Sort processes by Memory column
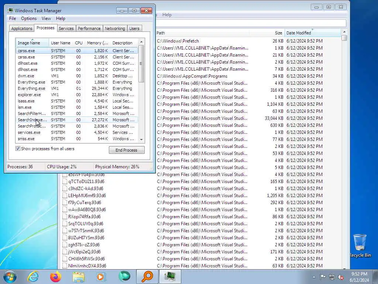 97,43
